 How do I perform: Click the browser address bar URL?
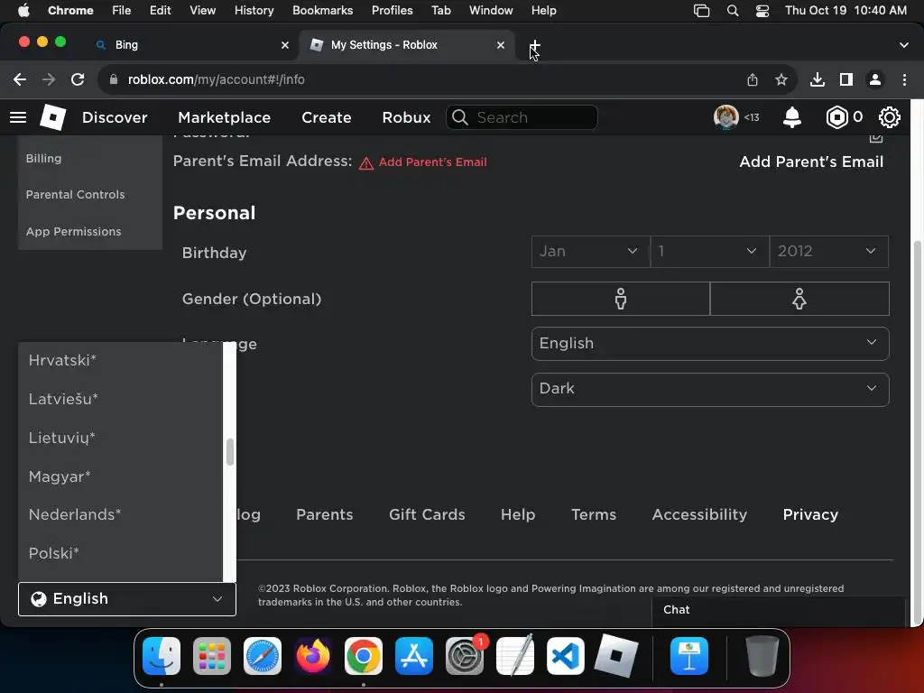point(216,79)
